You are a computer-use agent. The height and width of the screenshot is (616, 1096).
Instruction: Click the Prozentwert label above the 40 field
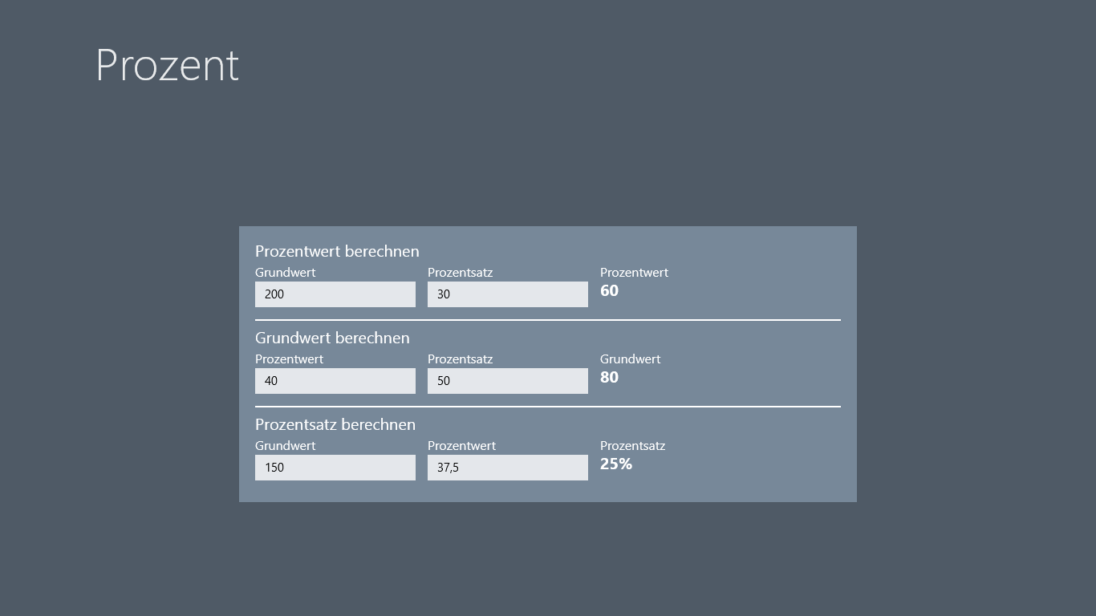[289, 359]
